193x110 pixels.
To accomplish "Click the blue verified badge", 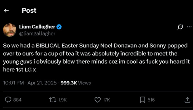I will [59, 27].
